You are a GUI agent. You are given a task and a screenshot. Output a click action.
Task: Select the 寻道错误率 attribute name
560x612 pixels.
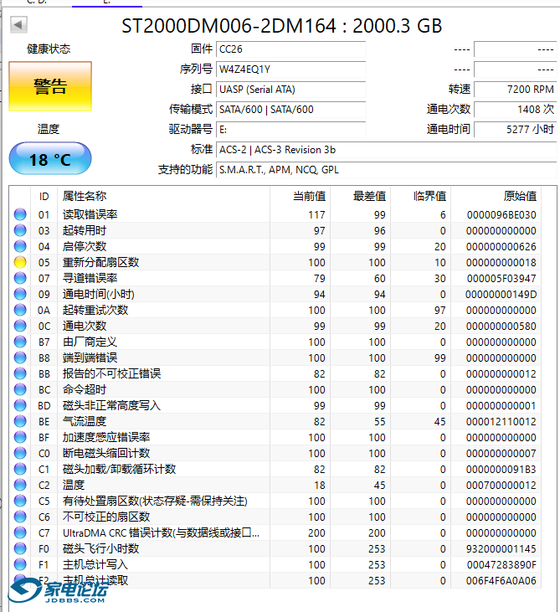pyautogui.click(x=90, y=278)
